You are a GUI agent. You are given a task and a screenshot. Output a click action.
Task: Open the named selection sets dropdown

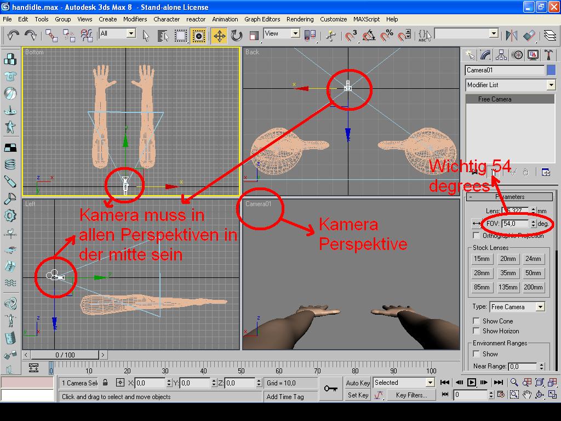(494, 33)
